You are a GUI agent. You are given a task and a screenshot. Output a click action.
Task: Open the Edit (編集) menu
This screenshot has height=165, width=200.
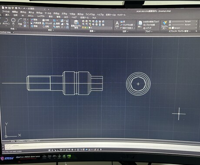click(x=15, y=12)
